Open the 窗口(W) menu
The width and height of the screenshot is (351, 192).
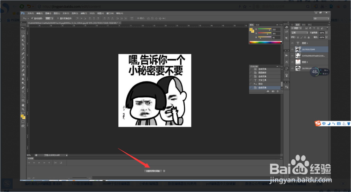(110, 13)
